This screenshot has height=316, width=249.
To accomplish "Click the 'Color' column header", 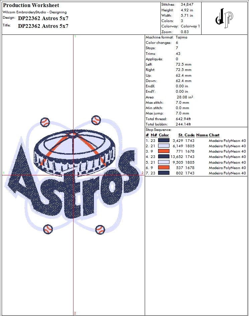I will click(164, 135).
